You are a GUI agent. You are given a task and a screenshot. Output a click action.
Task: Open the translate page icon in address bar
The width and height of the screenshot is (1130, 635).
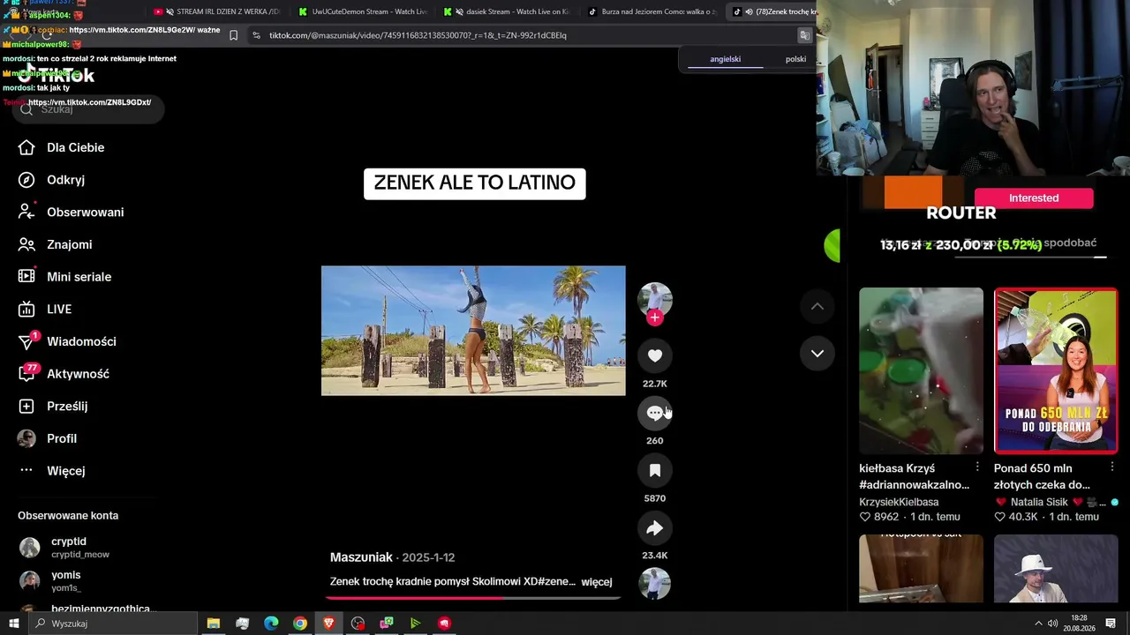point(804,35)
